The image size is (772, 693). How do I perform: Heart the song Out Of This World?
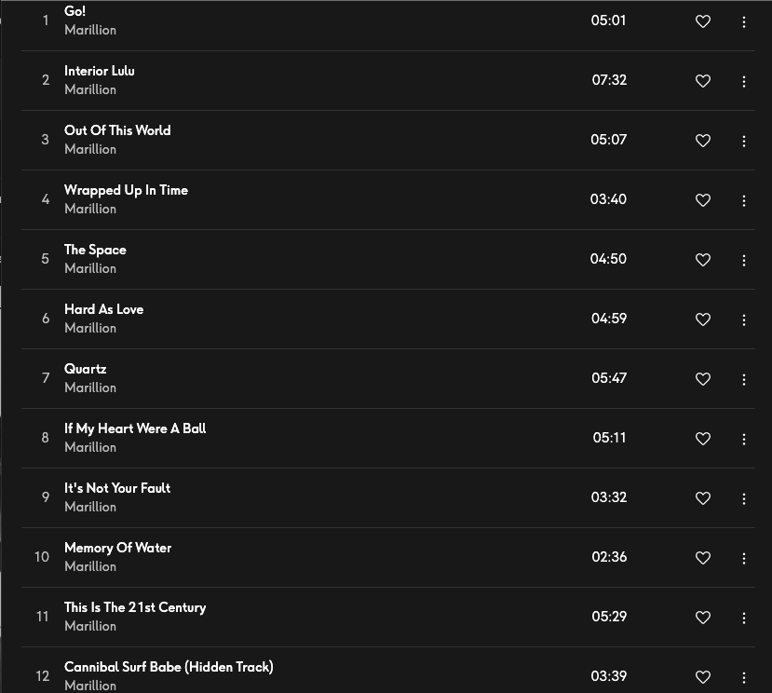[703, 141]
